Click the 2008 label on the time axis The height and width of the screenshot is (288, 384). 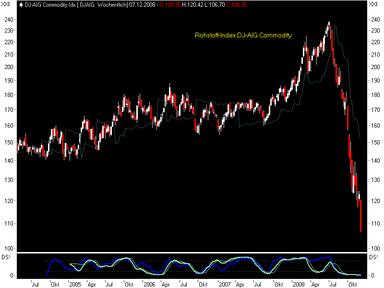pyautogui.click(x=299, y=284)
